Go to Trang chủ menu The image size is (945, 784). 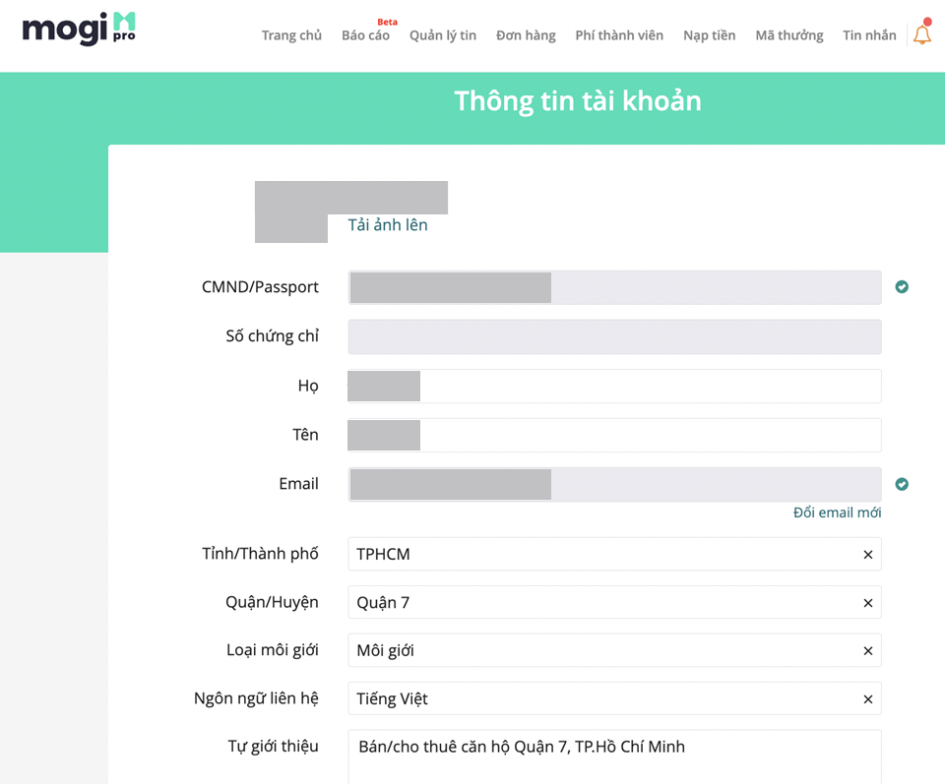click(291, 35)
